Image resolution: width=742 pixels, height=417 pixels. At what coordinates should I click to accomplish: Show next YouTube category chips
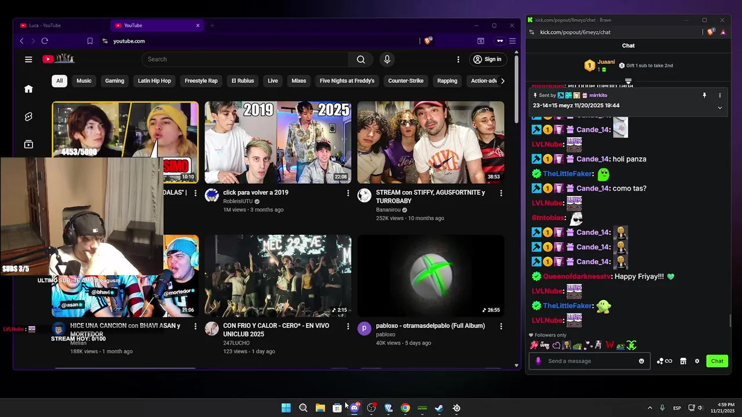[503, 81]
